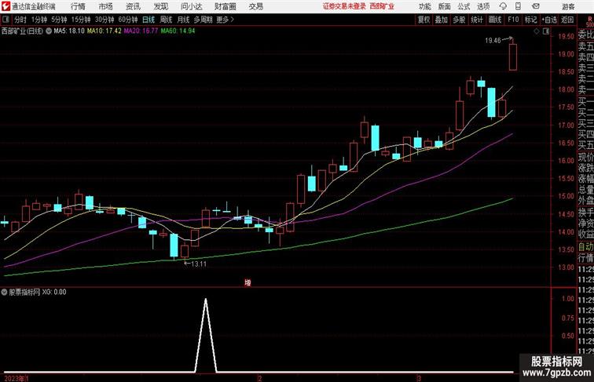Click the 游客 guest account label
The width and height of the screenshot is (594, 382).
pos(568,6)
